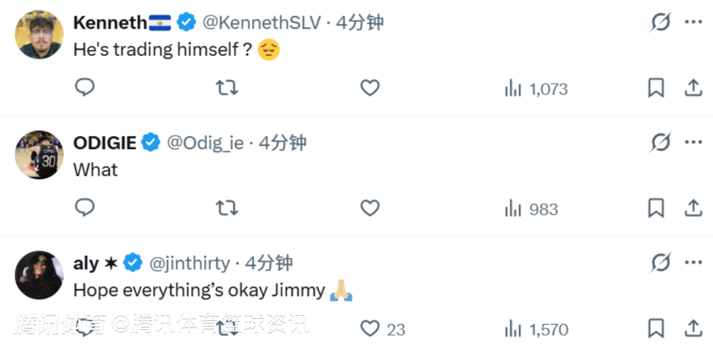Bookmark ODIGIE's tweet
713x347 pixels.
point(656,208)
